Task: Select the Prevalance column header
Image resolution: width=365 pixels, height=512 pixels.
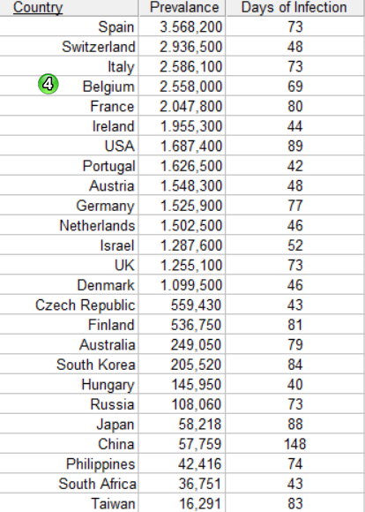Action: pyautogui.click(x=184, y=7)
